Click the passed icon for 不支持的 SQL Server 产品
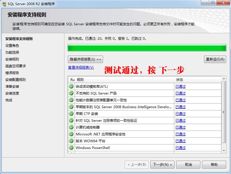Viewport: 231px width, 174px height. point(71,93)
